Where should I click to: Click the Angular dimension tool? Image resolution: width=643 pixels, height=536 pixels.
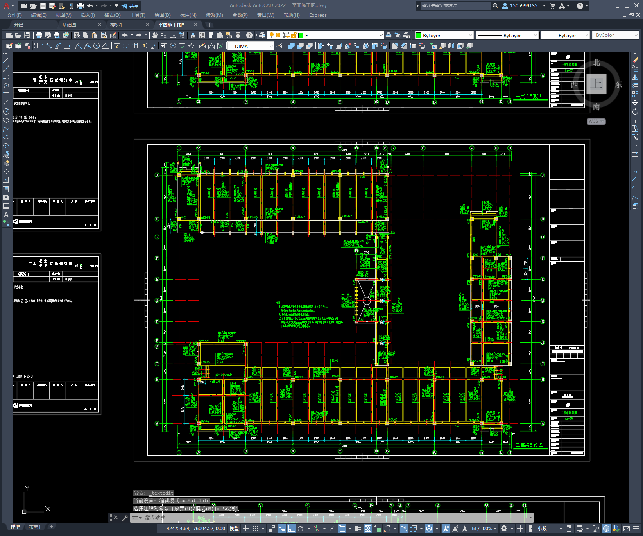point(105,46)
